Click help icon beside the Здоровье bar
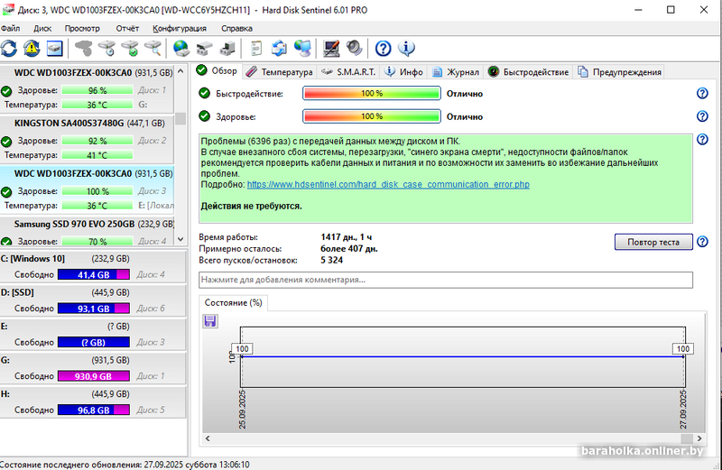Image resolution: width=722 pixels, height=470 pixels. (x=702, y=116)
